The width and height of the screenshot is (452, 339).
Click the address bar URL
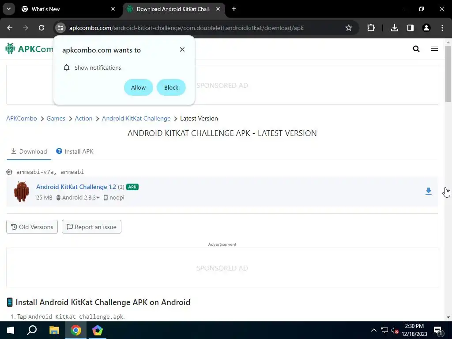click(x=186, y=28)
